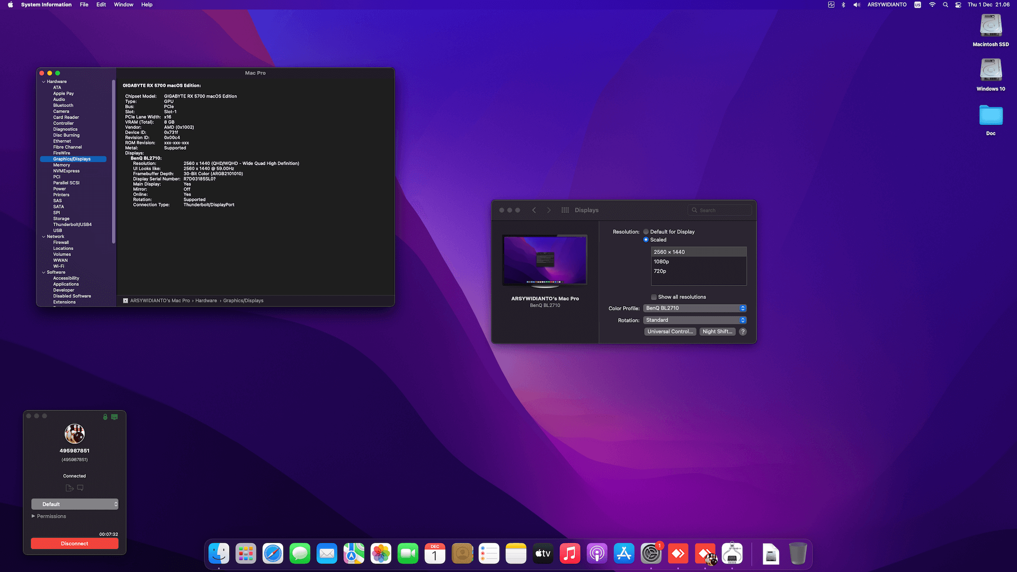Click the green lock icon in AnyDesk panel
Viewport: 1017px width, 572px height.
(105, 417)
